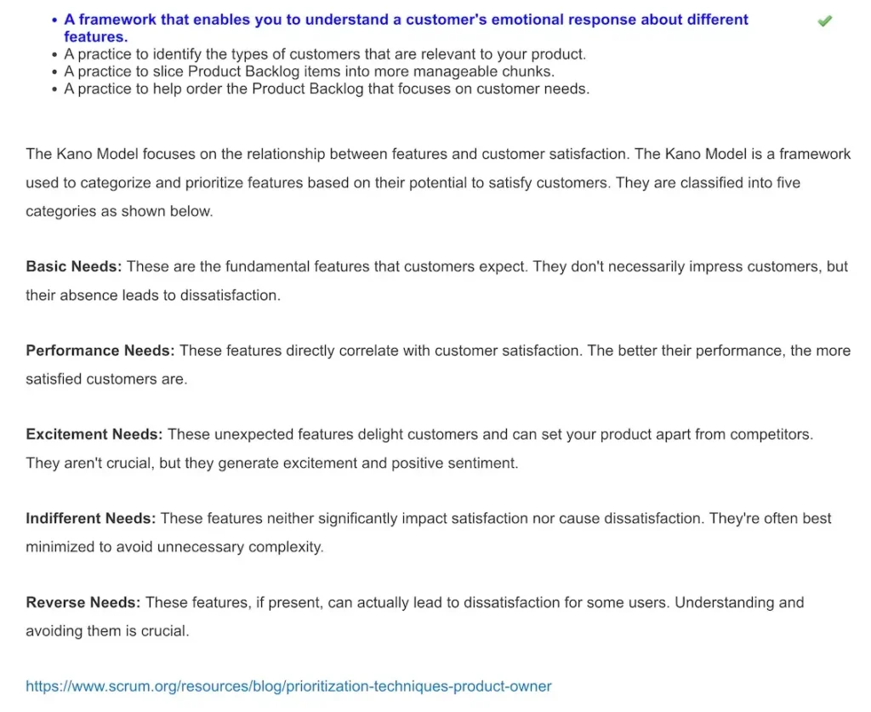Click the bullet beside 'help order the Product Backlog'
871x712 pixels.
[55, 89]
